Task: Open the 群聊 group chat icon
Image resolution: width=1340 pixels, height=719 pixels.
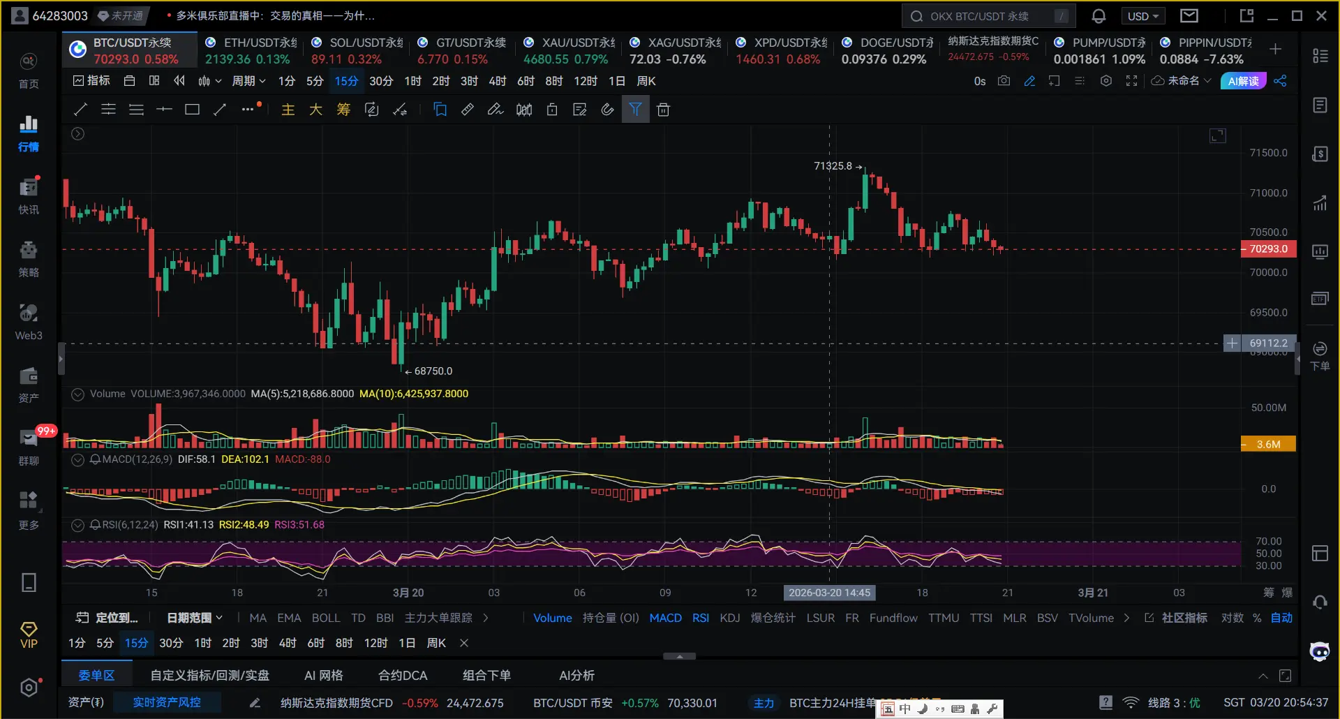Action: point(29,447)
